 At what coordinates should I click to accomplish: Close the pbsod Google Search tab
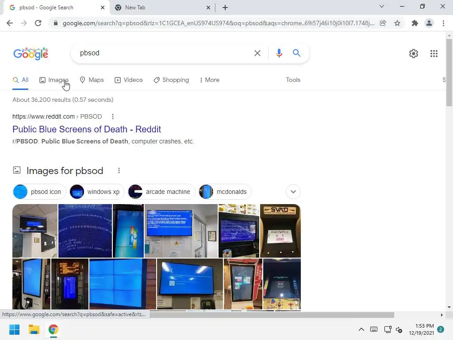point(103,8)
